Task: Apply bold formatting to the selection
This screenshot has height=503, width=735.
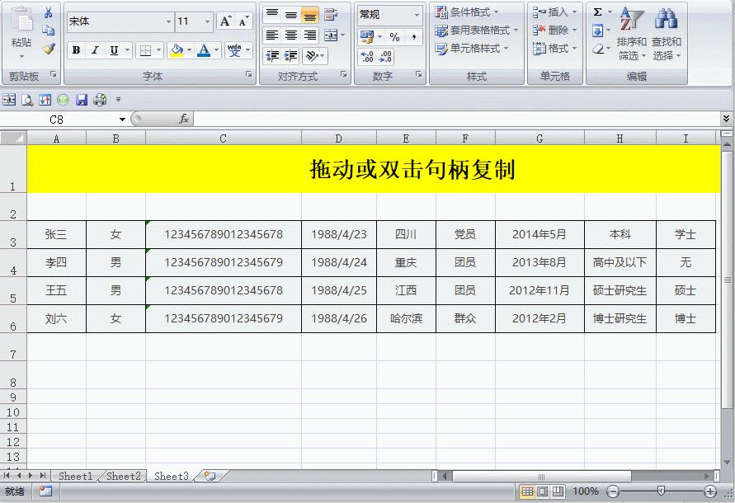Action: coord(75,51)
